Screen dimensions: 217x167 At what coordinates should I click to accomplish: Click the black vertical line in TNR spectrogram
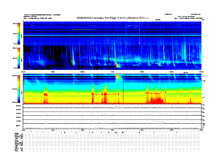coord(123,89)
